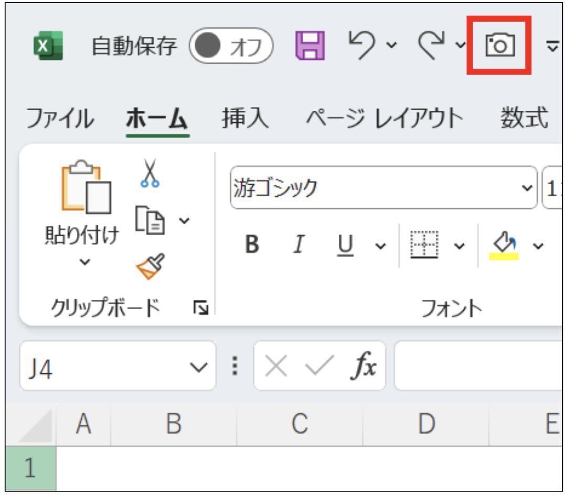Viewport: 565px width, 495px height.
Task: Open Customize Quick Access Toolbar menu
Action: 552,46
